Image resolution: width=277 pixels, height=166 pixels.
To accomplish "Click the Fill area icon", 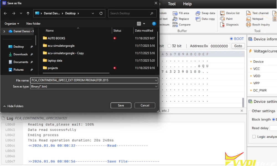I will (175, 13).
